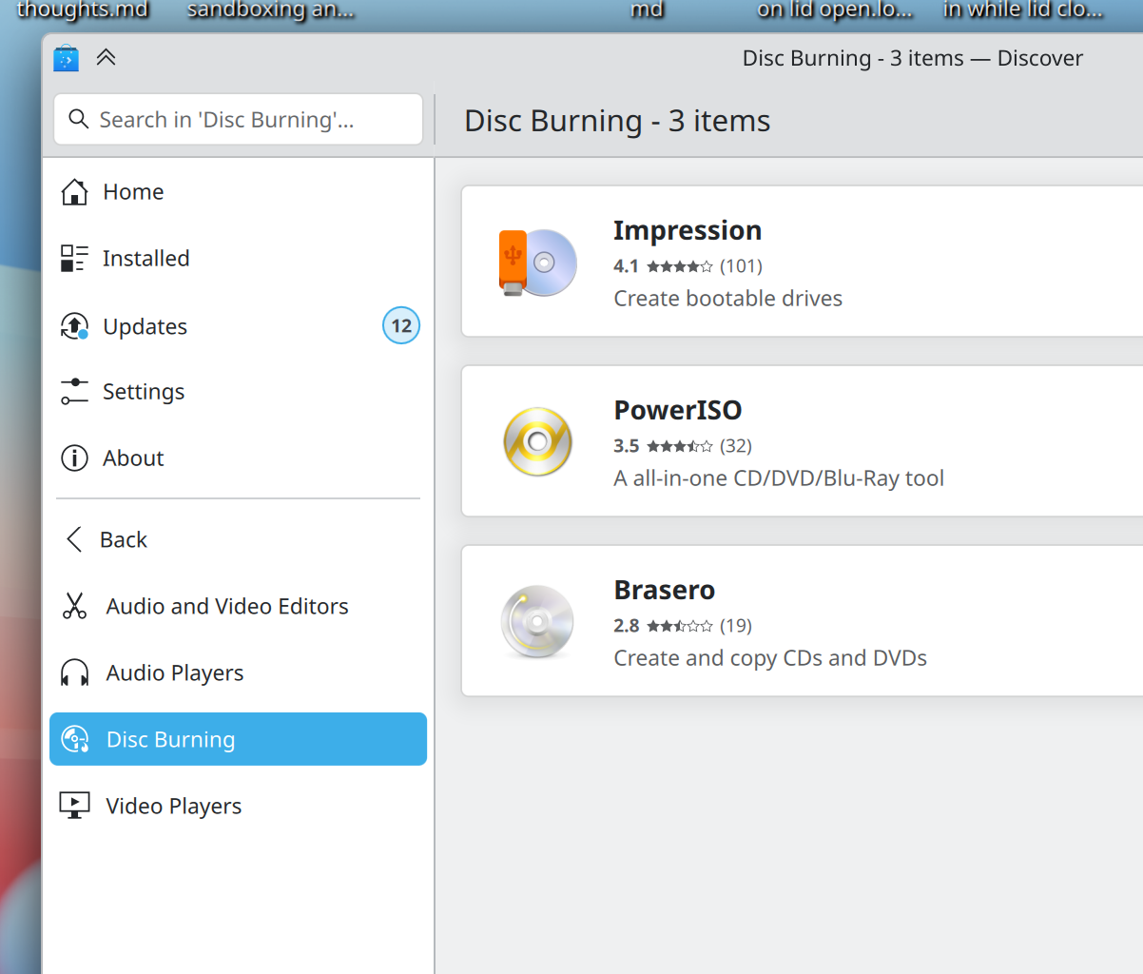
Task: Select Video Players category
Action: [173, 807]
